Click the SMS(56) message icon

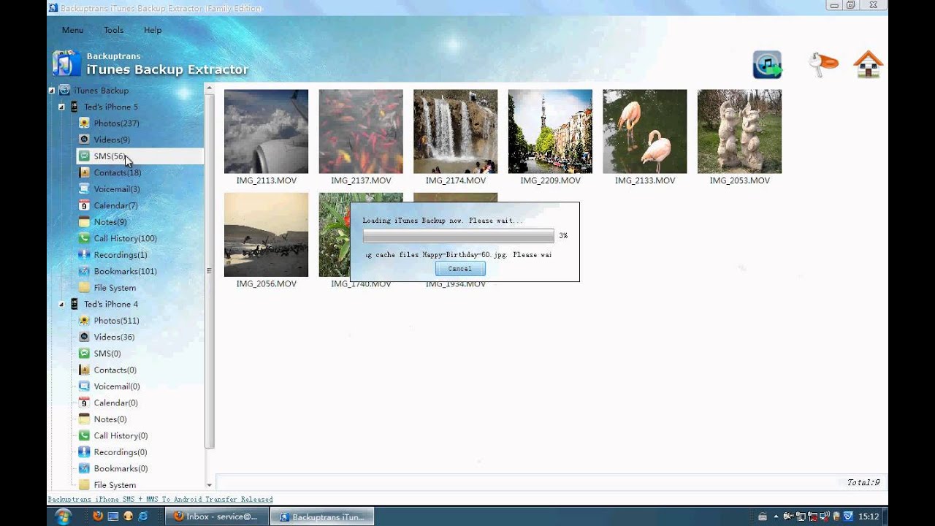point(84,156)
